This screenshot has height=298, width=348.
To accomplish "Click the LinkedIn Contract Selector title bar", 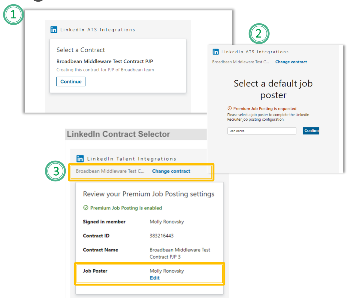I will coord(118,134).
